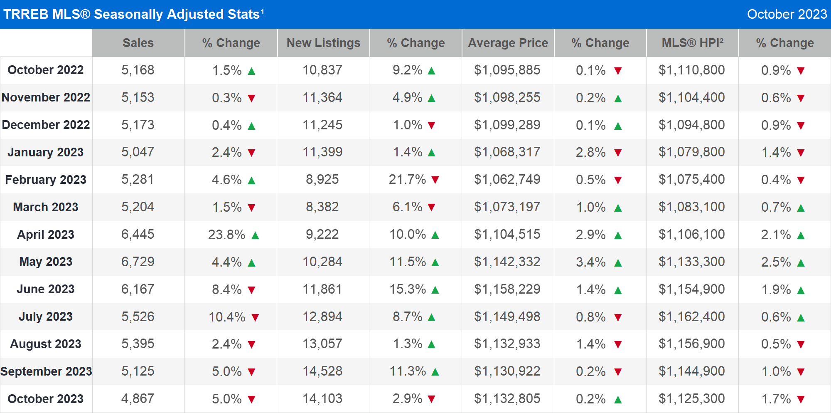Image resolution: width=831 pixels, height=413 pixels.
Task: Click the October 2023 label in the header bar
Action: coord(784,14)
